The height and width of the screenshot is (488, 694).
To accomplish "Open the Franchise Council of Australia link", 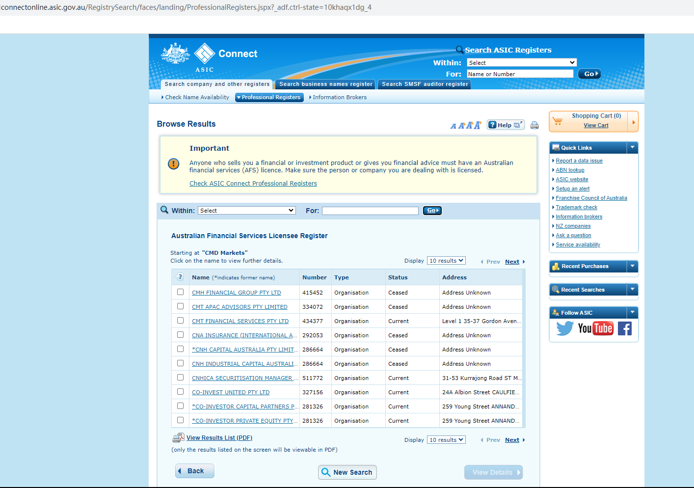I will click(x=591, y=198).
